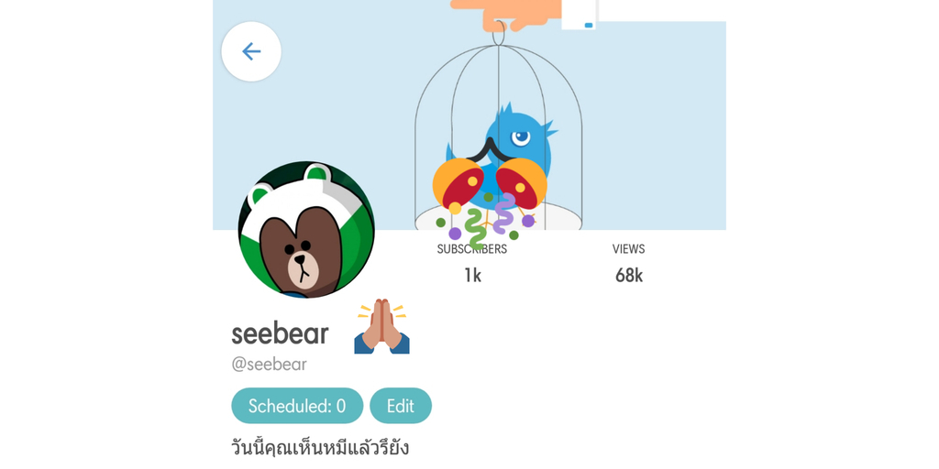Viewport: 939px width, 469px height.
Task: Click the green confetti squiggle under the bird
Action: point(474,229)
